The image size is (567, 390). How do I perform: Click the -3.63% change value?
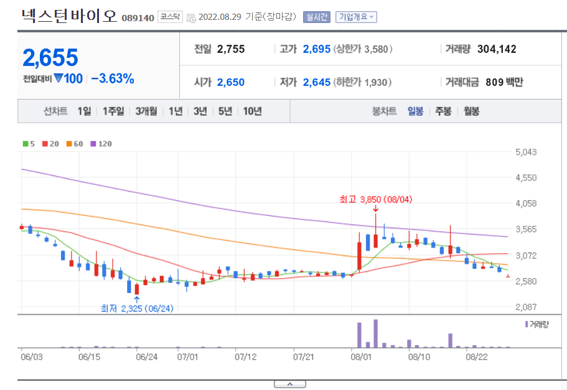113,78
